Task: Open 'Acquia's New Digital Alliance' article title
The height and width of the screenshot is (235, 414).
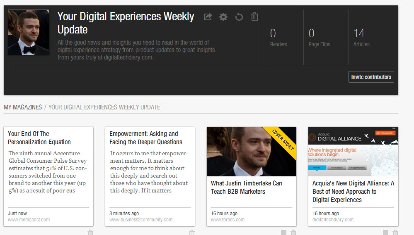Action: (353, 192)
